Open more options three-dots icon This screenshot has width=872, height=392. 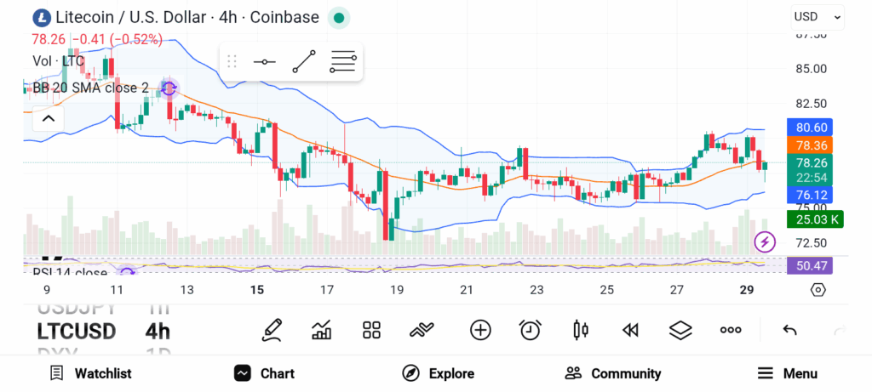731,330
